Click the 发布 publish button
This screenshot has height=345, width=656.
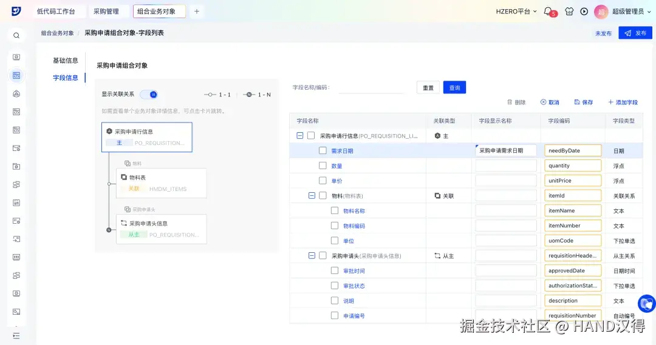[635, 33]
